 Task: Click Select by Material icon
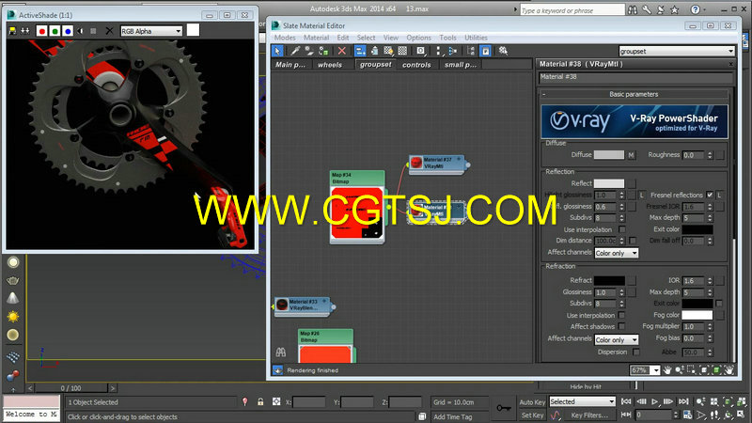tap(503, 51)
